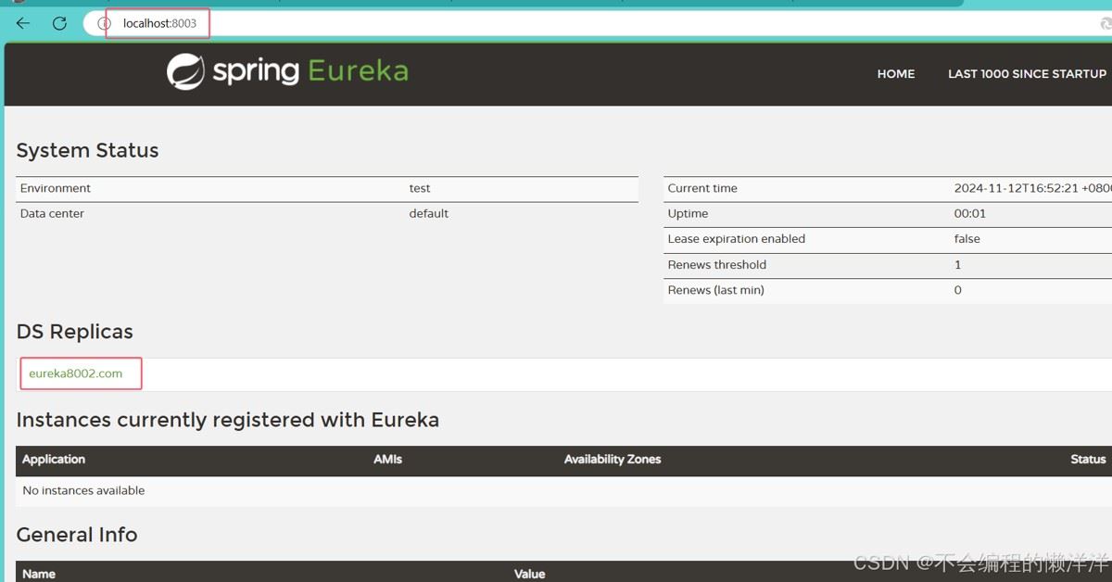Select the Uptime row label

coord(688,213)
